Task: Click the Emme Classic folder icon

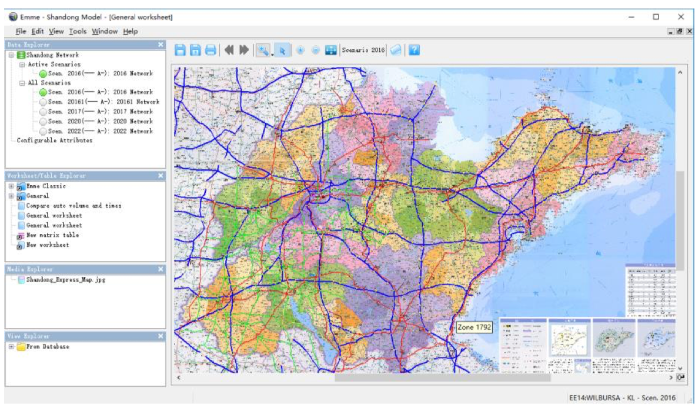Action: (21, 186)
